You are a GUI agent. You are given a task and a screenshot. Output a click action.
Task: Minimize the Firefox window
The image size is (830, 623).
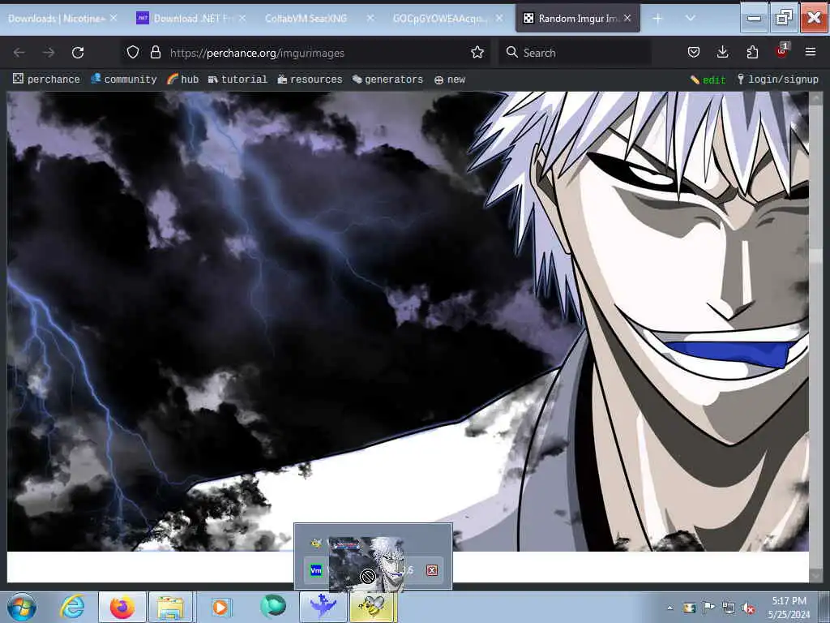754,19
